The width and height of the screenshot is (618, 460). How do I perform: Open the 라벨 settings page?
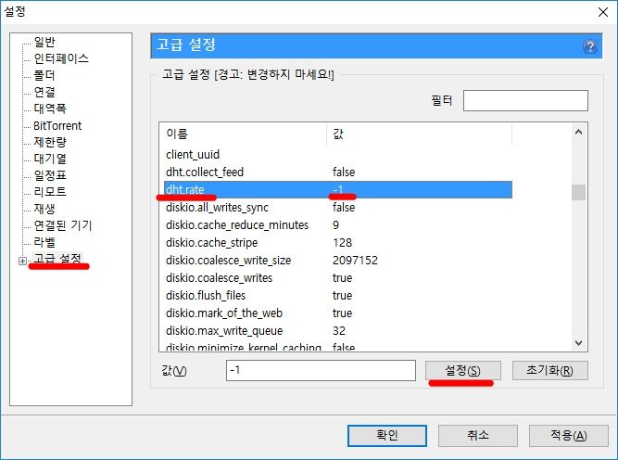click(44, 242)
